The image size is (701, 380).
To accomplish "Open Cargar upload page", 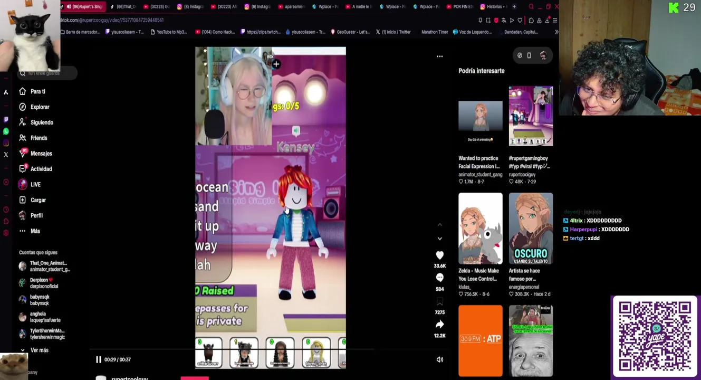I will click(32, 200).
